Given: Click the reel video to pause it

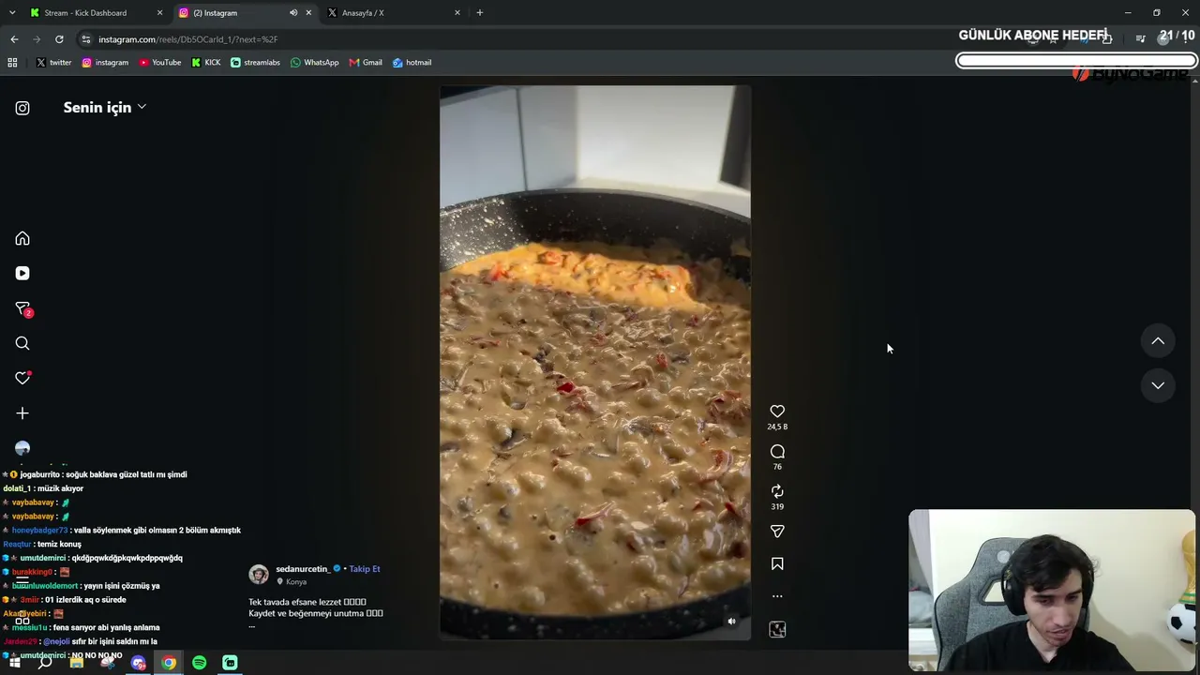Looking at the screenshot, I should 595,363.
